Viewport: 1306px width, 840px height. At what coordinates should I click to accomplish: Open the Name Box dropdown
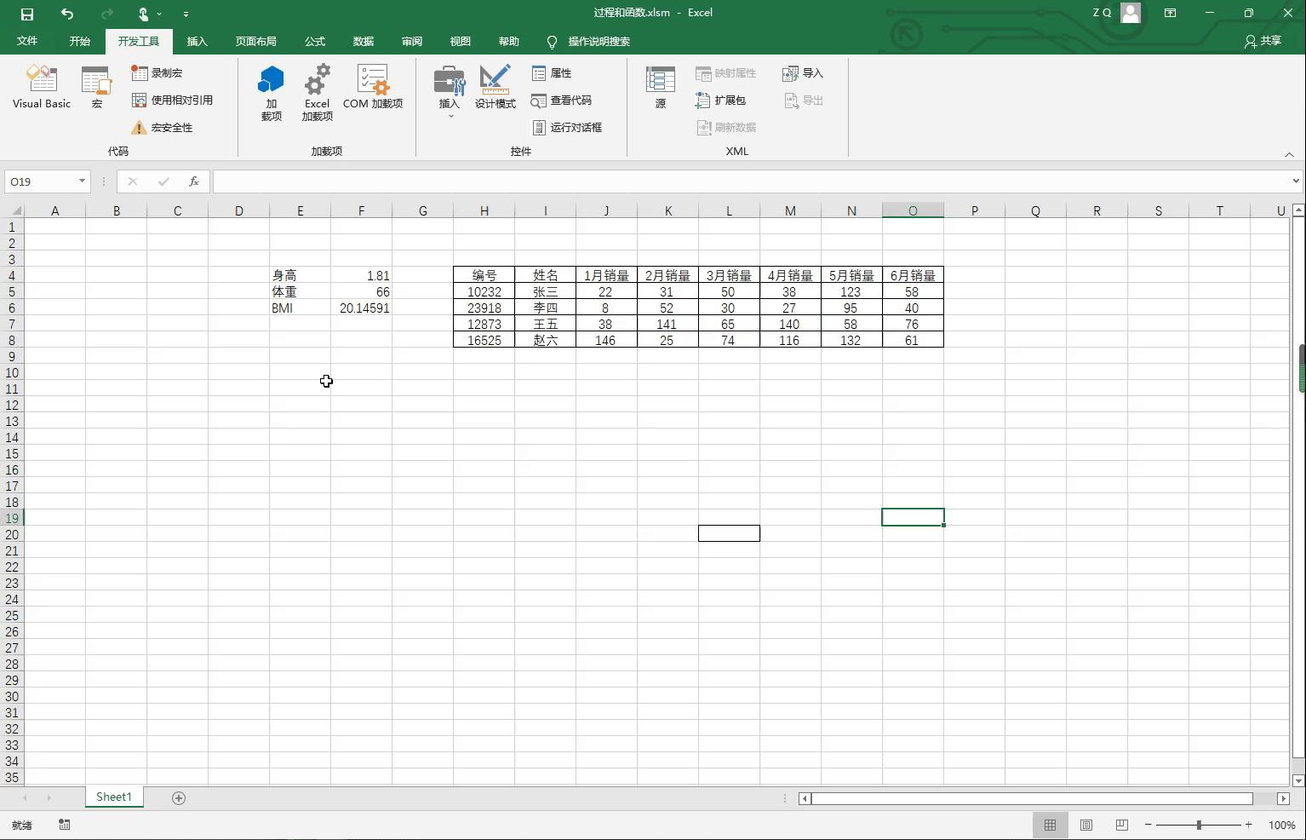pos(81,181)
